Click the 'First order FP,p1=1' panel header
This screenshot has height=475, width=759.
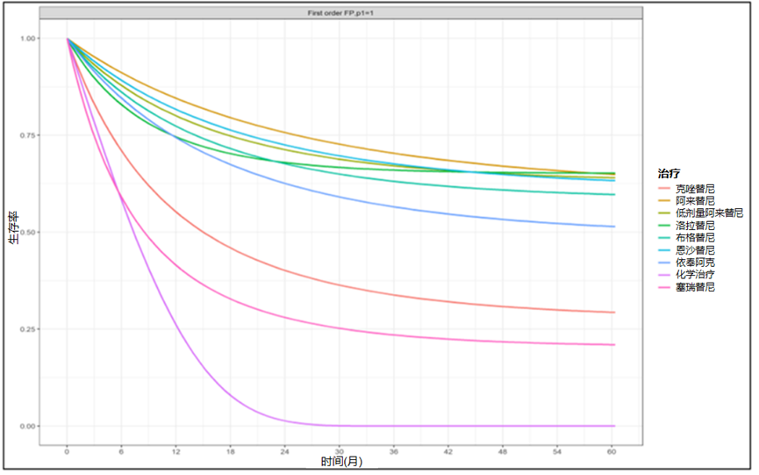tap(340, 12)
